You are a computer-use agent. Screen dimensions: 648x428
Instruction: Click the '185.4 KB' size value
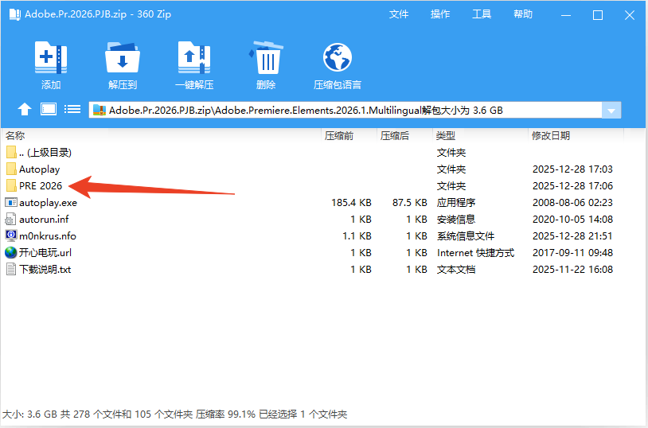[x=351, y=203]
